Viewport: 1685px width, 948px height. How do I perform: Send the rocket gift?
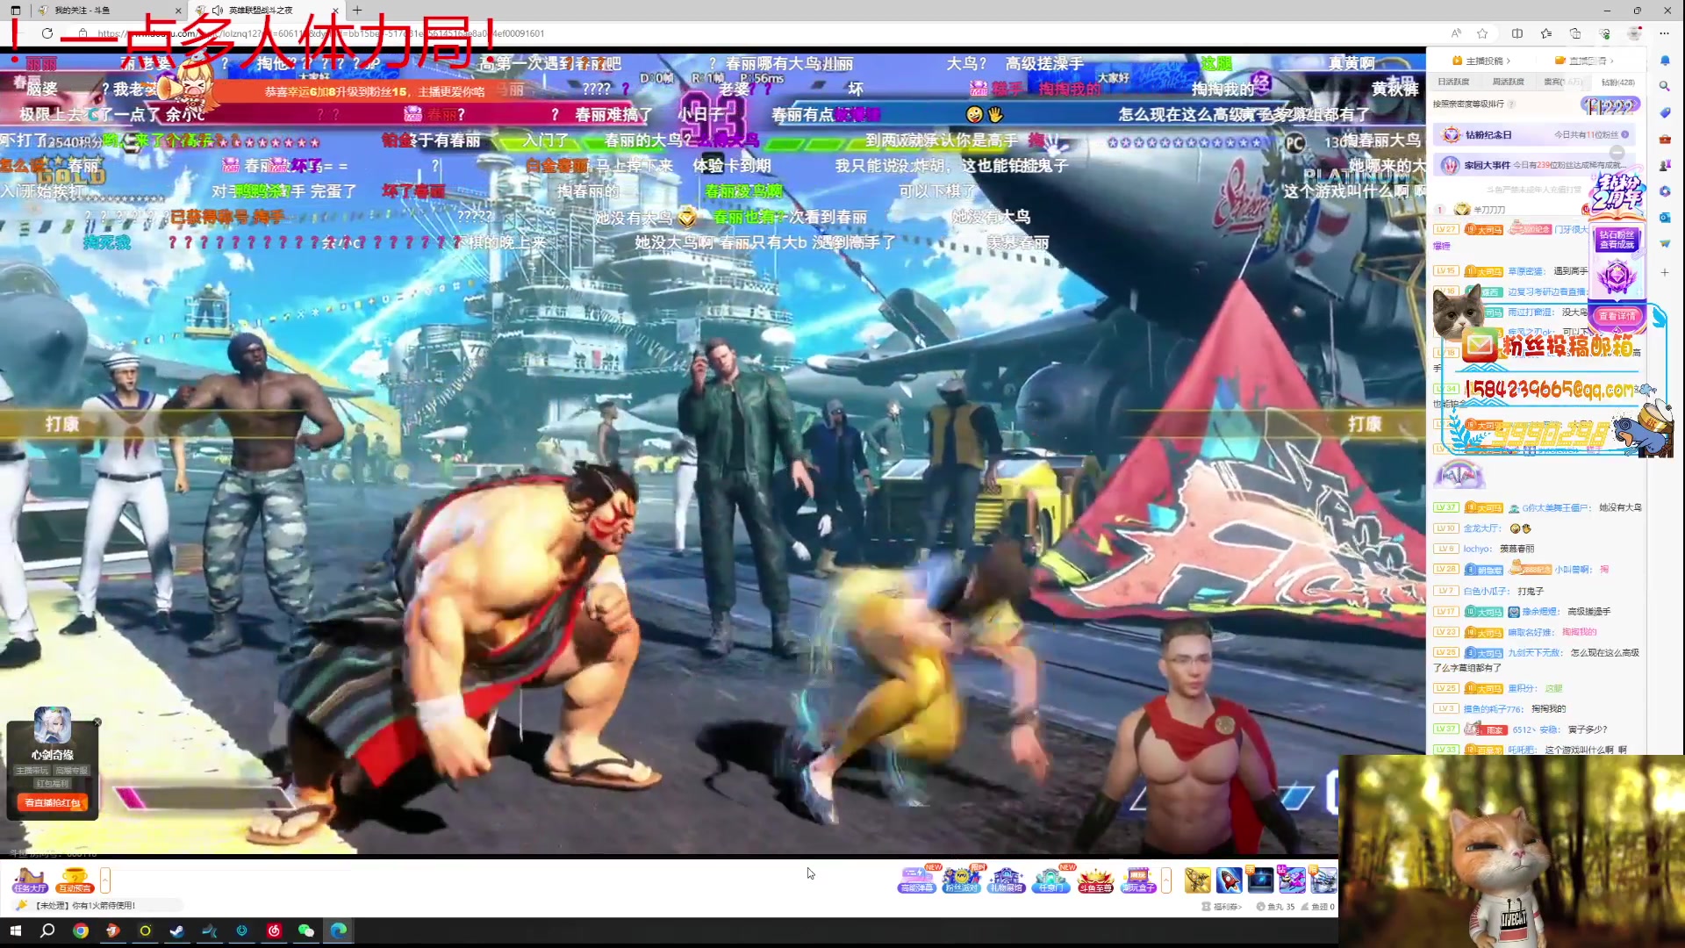[1229, 880]
